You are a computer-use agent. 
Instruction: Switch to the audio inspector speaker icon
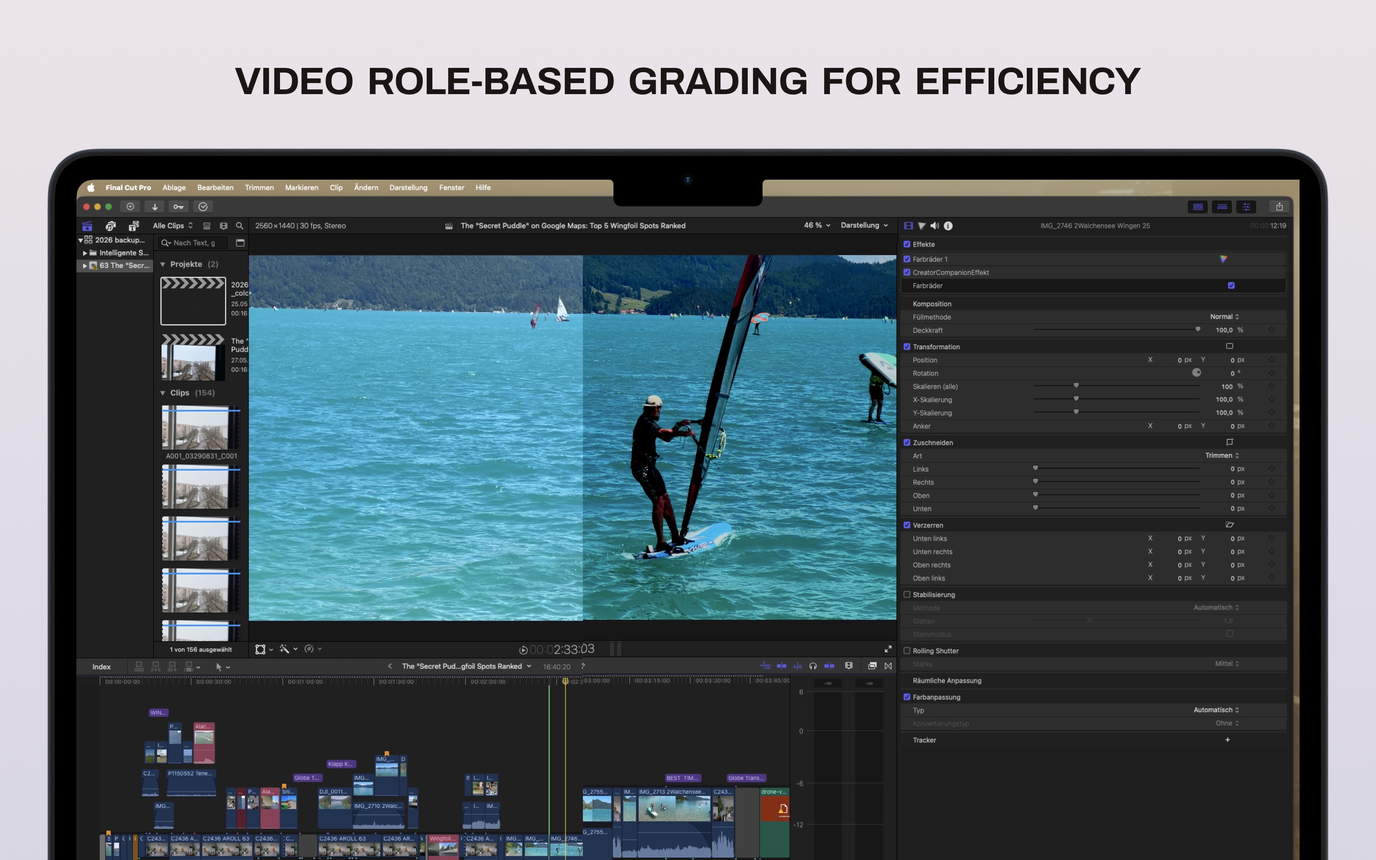935,226
